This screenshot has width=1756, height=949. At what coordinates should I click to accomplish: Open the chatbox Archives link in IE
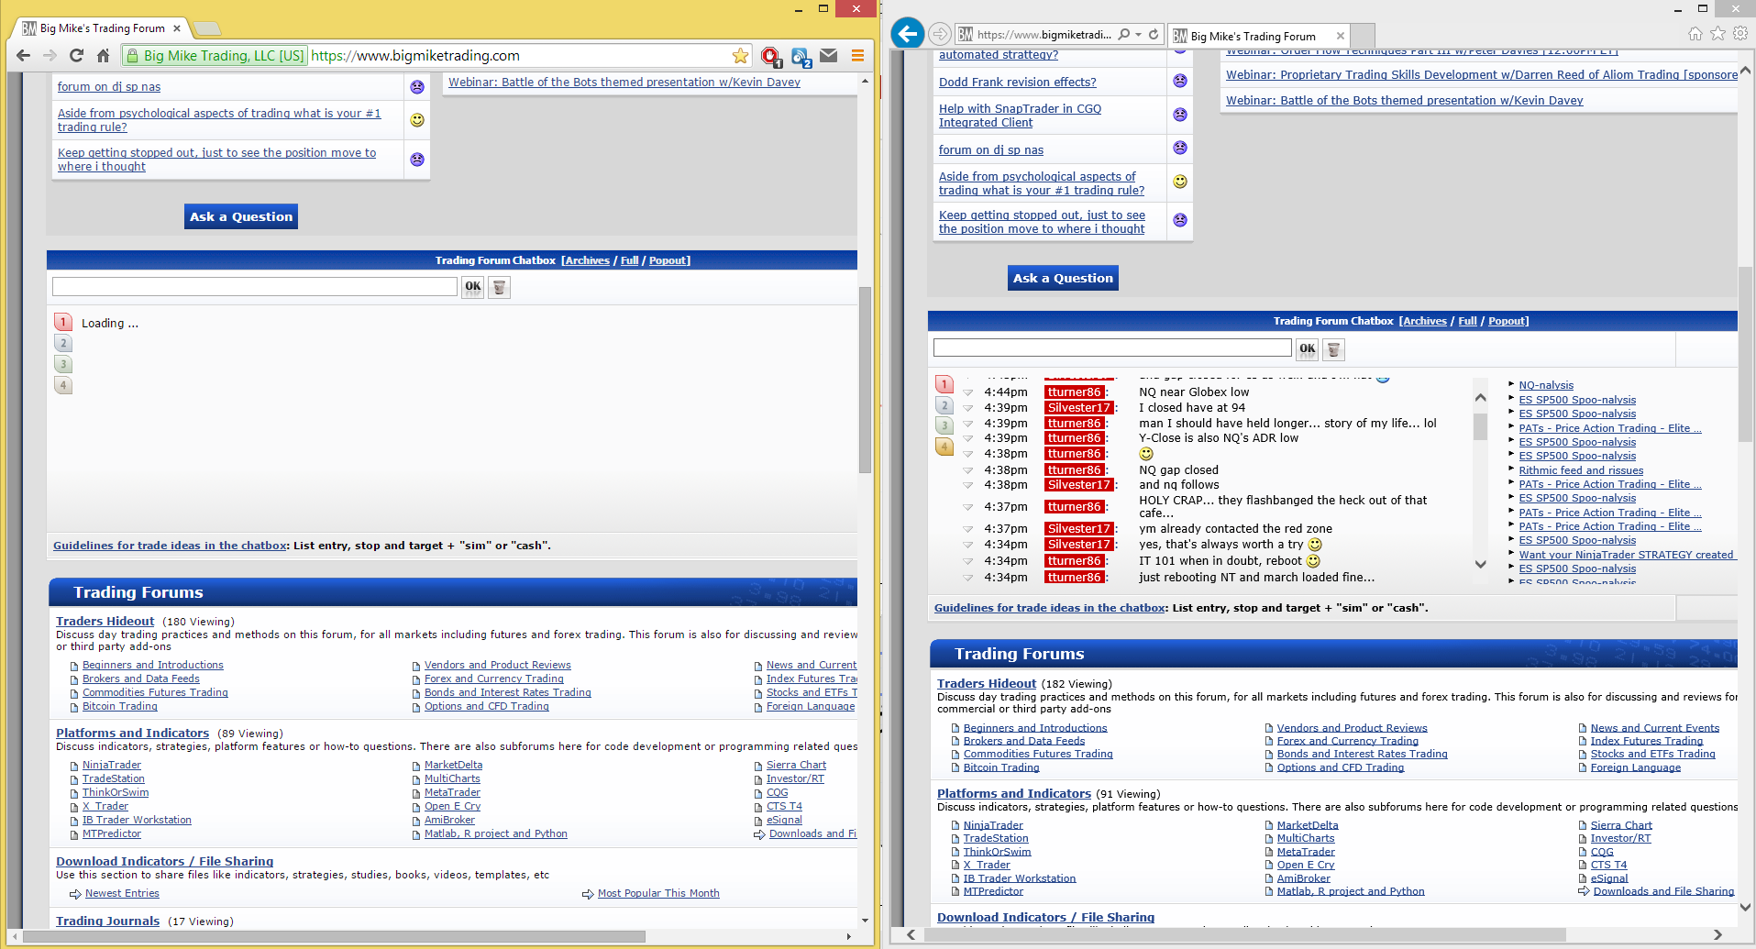coord(1425,321)
